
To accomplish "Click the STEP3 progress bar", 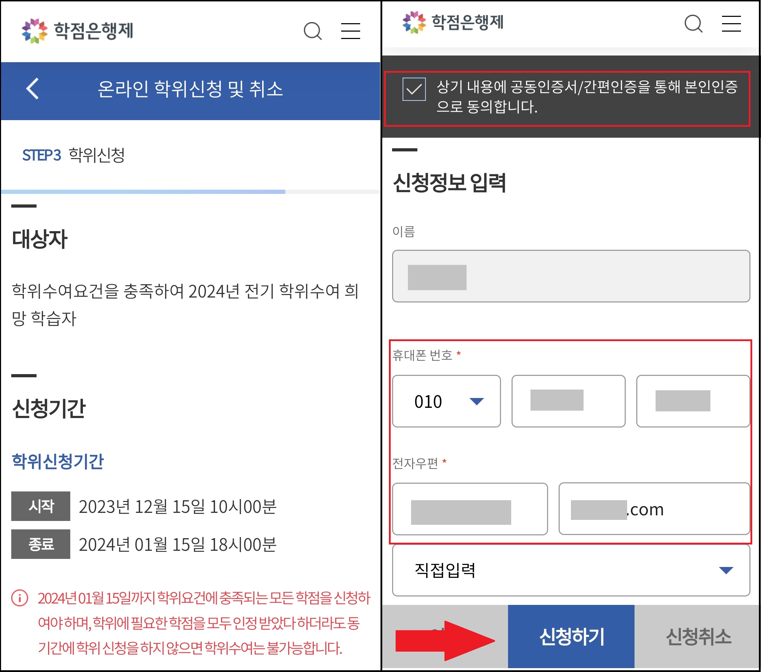I will [x=190, y=192].
